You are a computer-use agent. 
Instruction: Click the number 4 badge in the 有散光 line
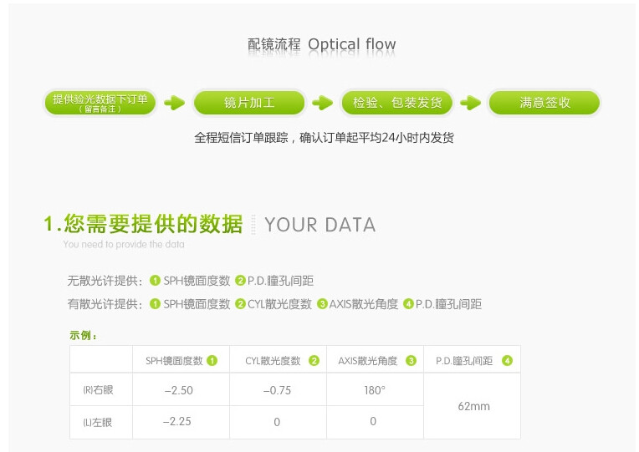click(x=408, y=304)
